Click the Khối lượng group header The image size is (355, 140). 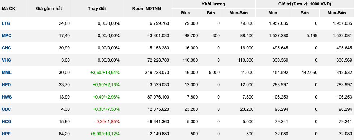pyautogui.click(x=213, y=4)
